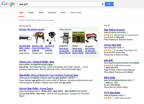The width and height of the screenshot is (144, 104).
Task: Click the 336 reviews for amazon.com text
Action: pyautogui.click(x=126, y=35)
